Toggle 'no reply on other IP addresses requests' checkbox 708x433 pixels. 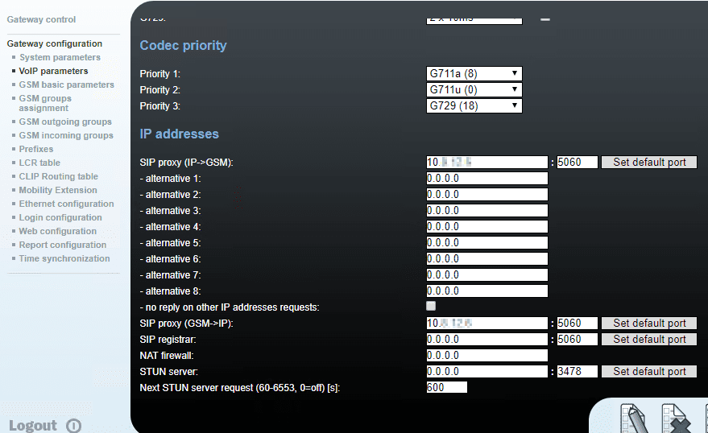point(431,307)
